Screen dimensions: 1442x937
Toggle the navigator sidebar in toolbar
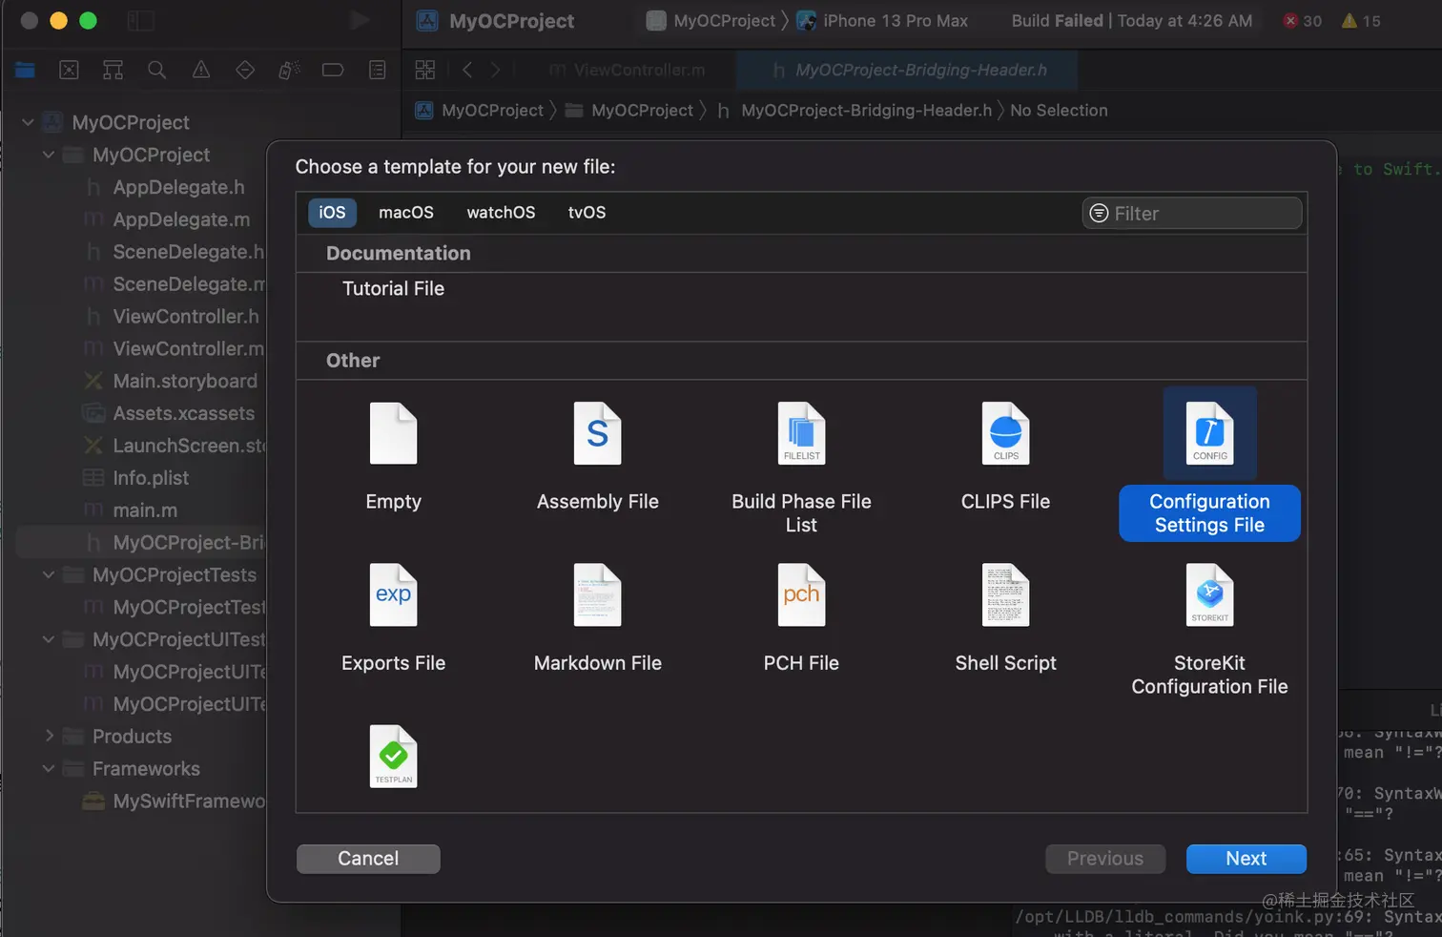coord(140,21)
